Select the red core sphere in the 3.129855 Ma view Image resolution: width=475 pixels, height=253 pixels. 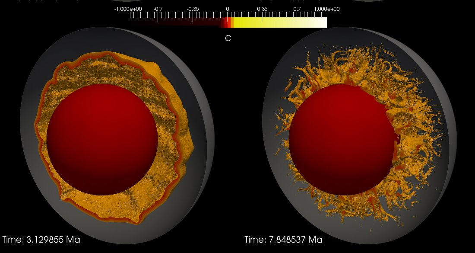click(x=102, y=140)
